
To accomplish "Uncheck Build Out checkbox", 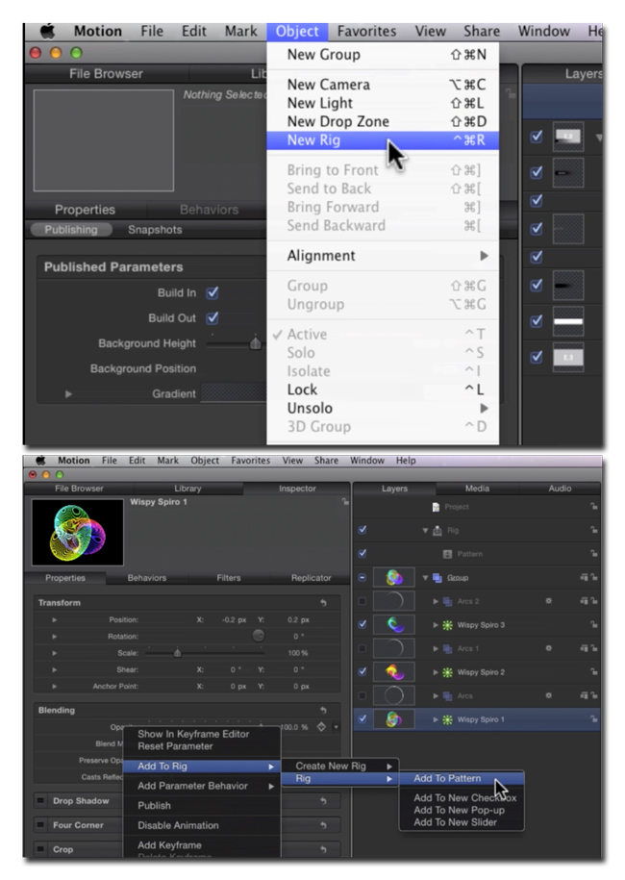I will pos(212,317).
